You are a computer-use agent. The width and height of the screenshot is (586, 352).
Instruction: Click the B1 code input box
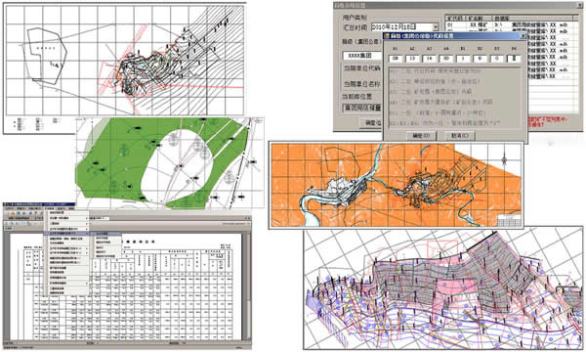[463, 59]
